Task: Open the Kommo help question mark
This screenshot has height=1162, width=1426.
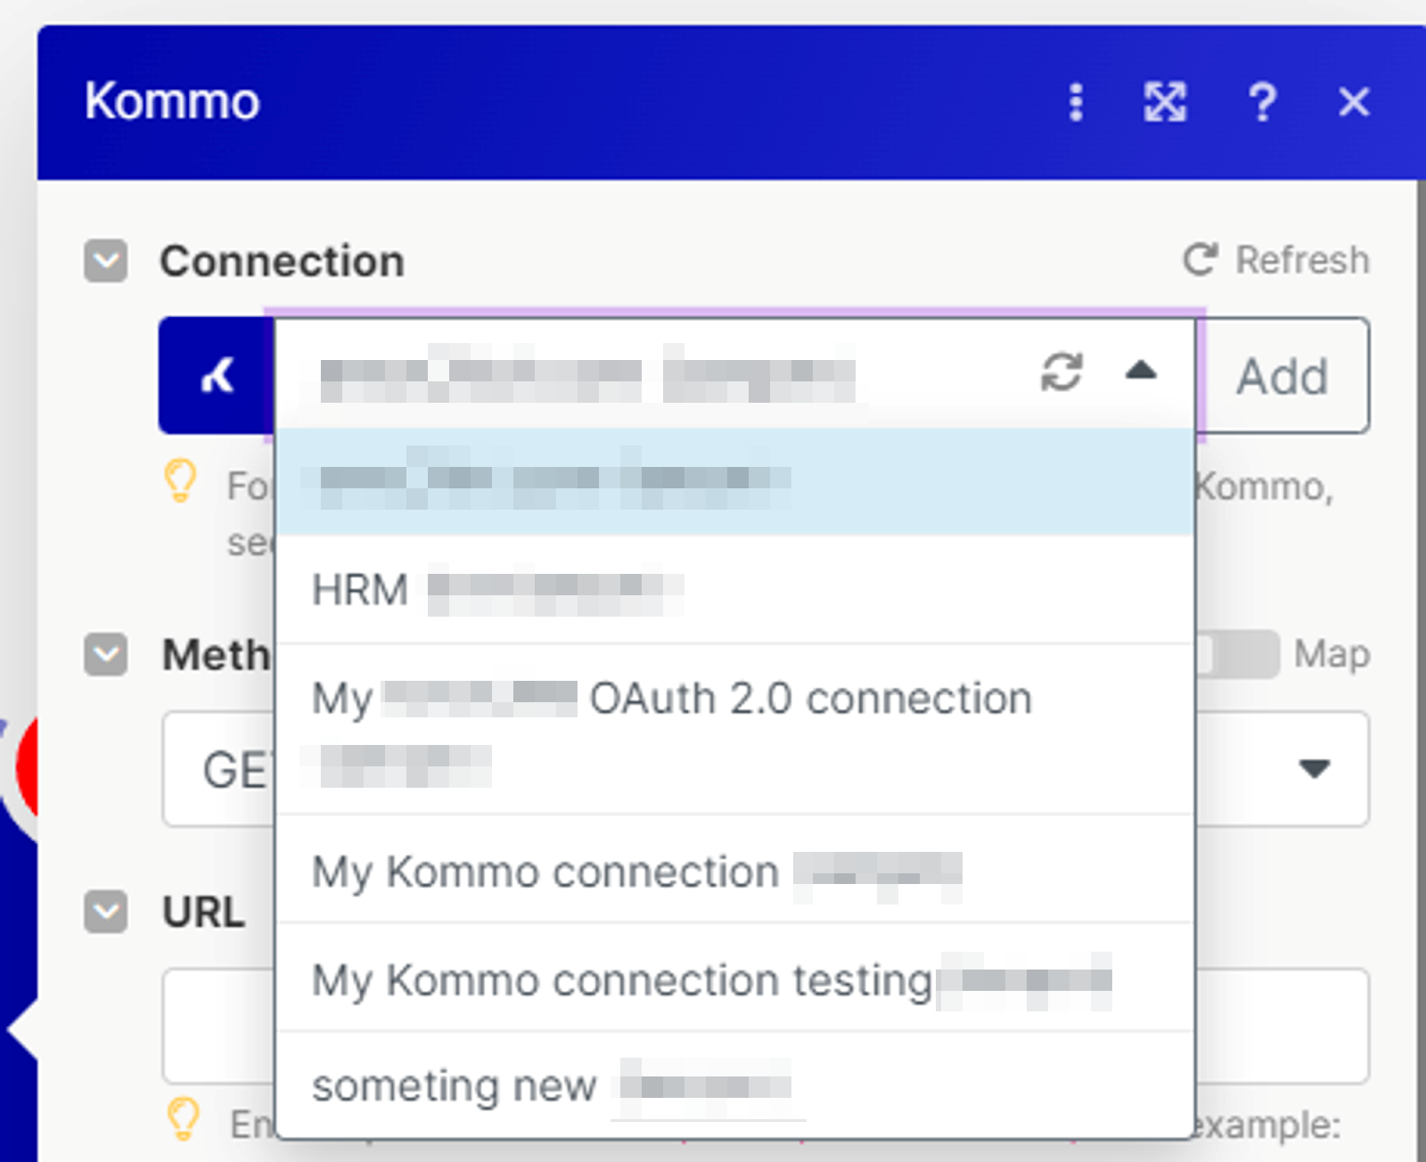Action: pyautogui.click(x=1262, y=102)
